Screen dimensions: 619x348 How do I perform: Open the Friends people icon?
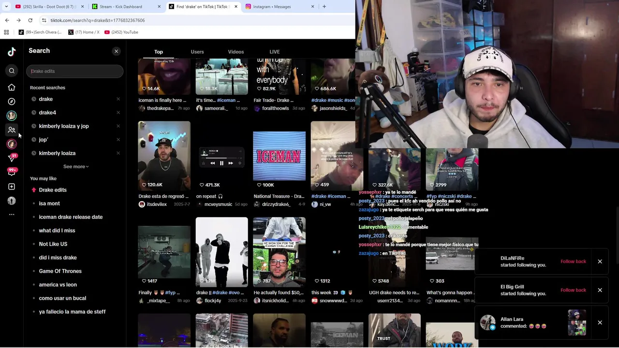pos(12,130)
